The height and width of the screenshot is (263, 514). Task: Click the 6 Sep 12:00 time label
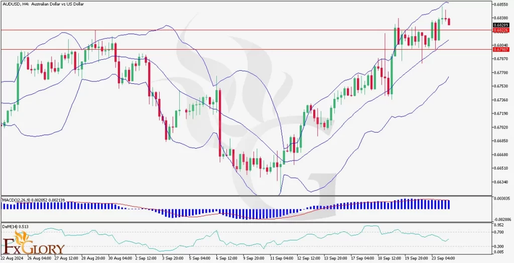tap(228, 258)
